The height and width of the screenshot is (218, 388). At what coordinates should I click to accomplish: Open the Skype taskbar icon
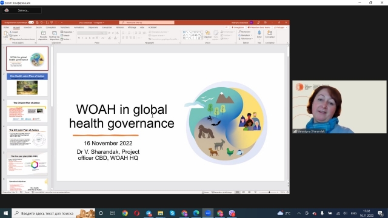172,213
